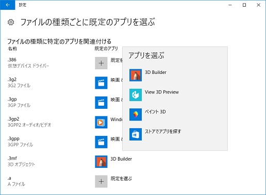Click the .3gpp extension name
266x195 pixels.
(13, 139)
